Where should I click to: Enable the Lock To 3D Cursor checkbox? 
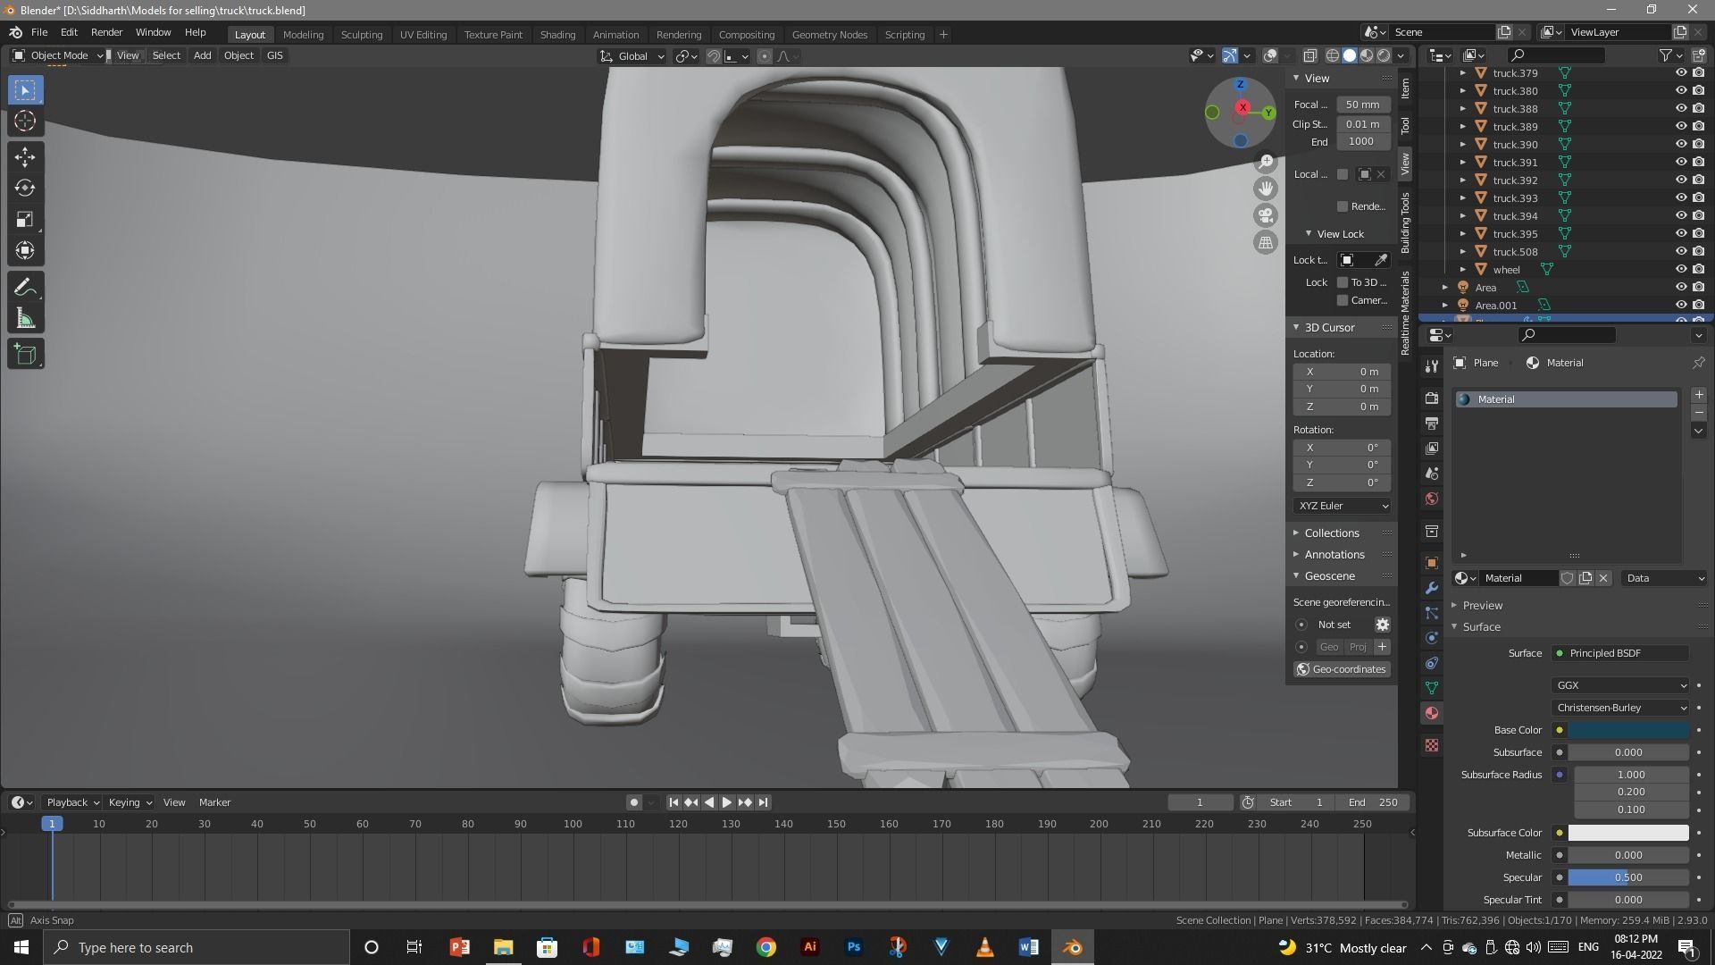[x=1343, y=282]
